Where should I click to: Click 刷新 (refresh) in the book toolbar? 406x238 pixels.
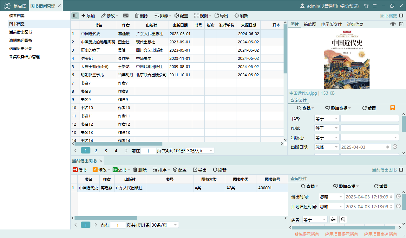pyautogui.click(x=241, y=16)
